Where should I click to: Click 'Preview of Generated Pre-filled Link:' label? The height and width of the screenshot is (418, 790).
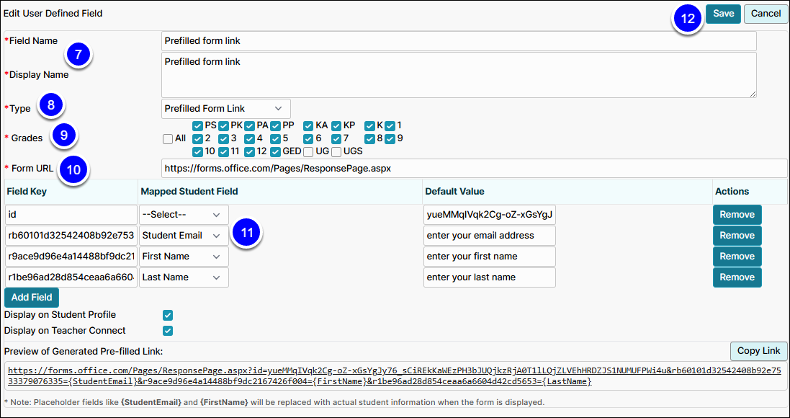tap(83, 351)
